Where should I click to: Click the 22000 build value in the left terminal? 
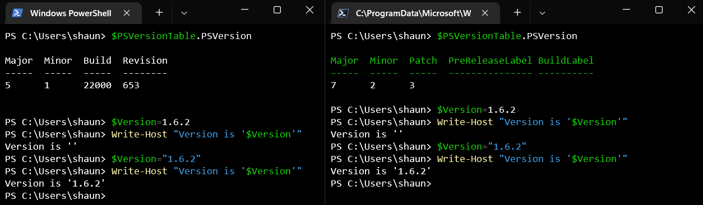point(98,85)
